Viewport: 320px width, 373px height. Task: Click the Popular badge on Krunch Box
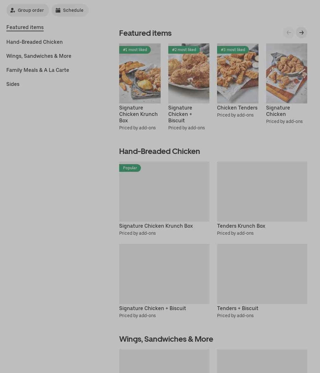(x=130, y=168)
